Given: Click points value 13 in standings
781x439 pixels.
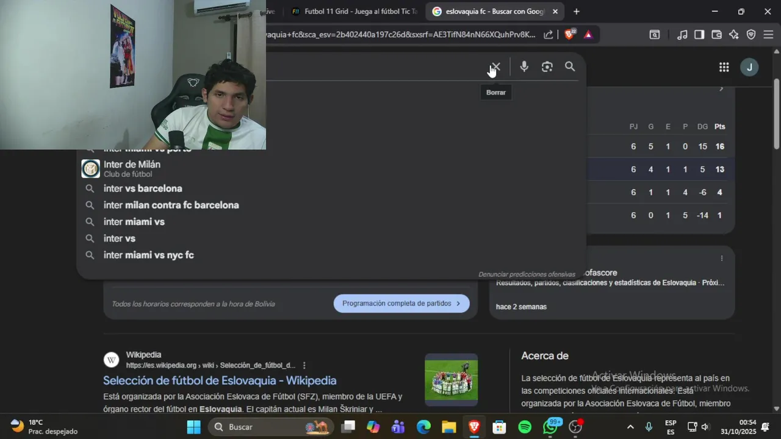Looking at the screenshot, I should pyautogui.click(x=720, y=170).
